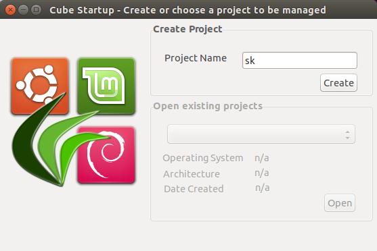Viewport: 377px width, 251px height.
Task: Click the Open button
Action: 340,203
